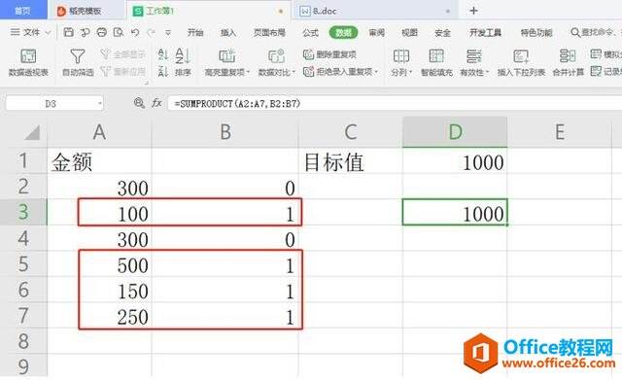Open the 插入 ribbon tab

228,32
